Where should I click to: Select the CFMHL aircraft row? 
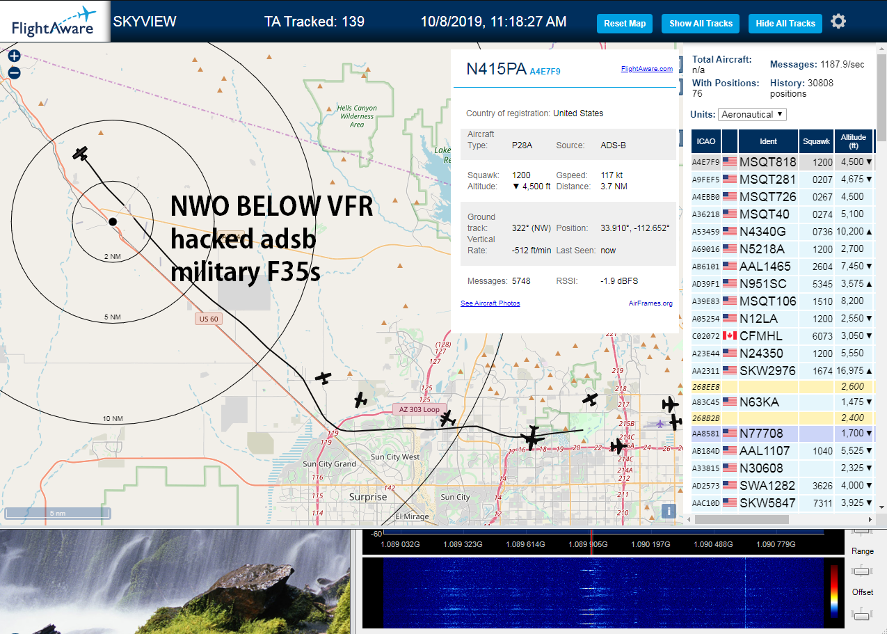(x=782, y=336)
